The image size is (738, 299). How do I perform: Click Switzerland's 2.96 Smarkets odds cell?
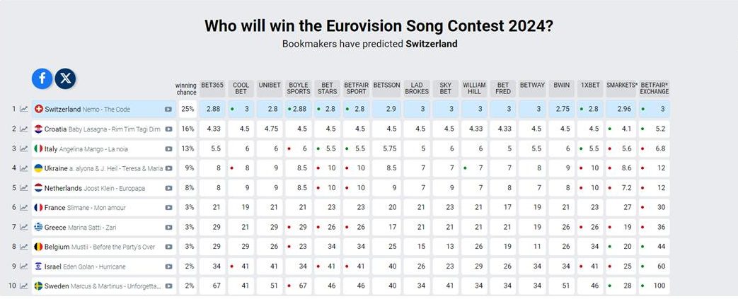click(623, 109)
